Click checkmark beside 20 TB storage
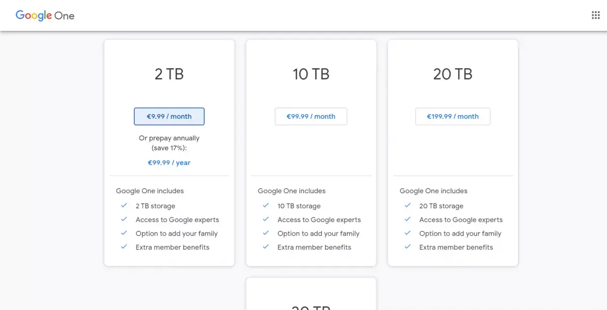The image size is (607, 310). pos(408,205)
